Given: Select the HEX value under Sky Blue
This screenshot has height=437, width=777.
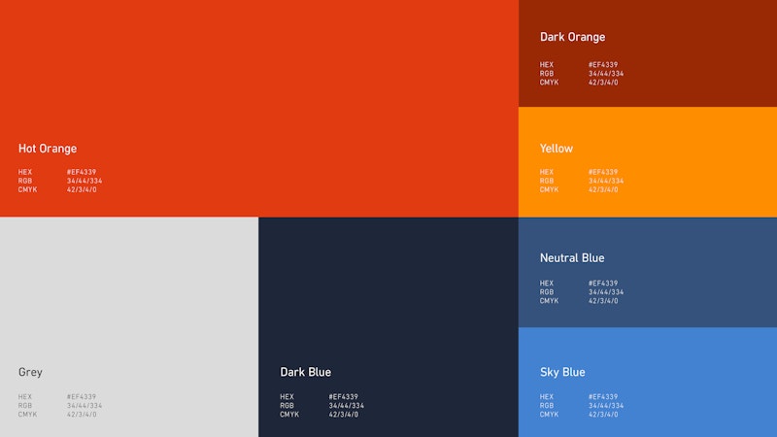Looking at the screenshot, I should [603, 397].
